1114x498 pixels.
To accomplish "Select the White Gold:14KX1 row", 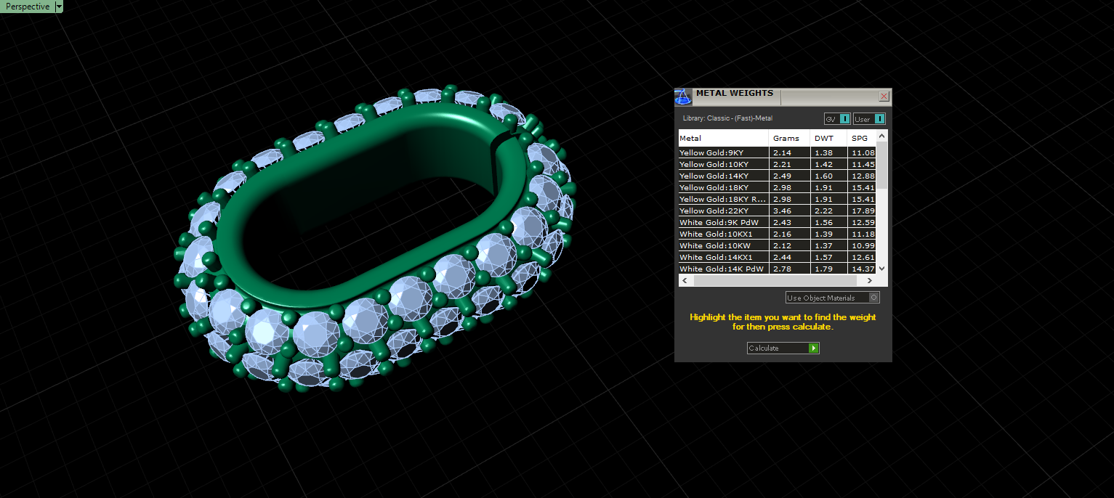I will coord(777,257).
